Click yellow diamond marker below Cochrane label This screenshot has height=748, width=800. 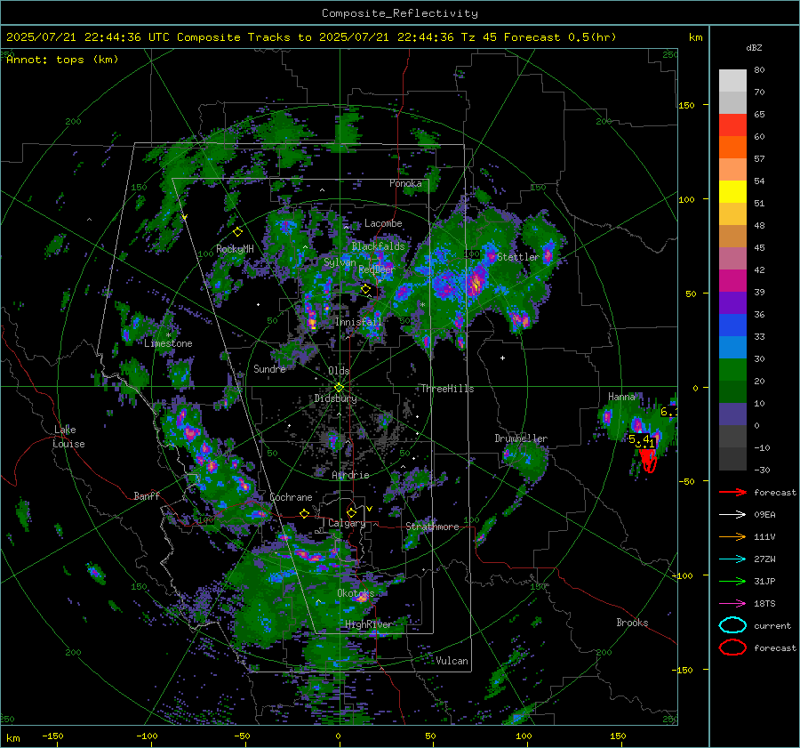point(305,513)
